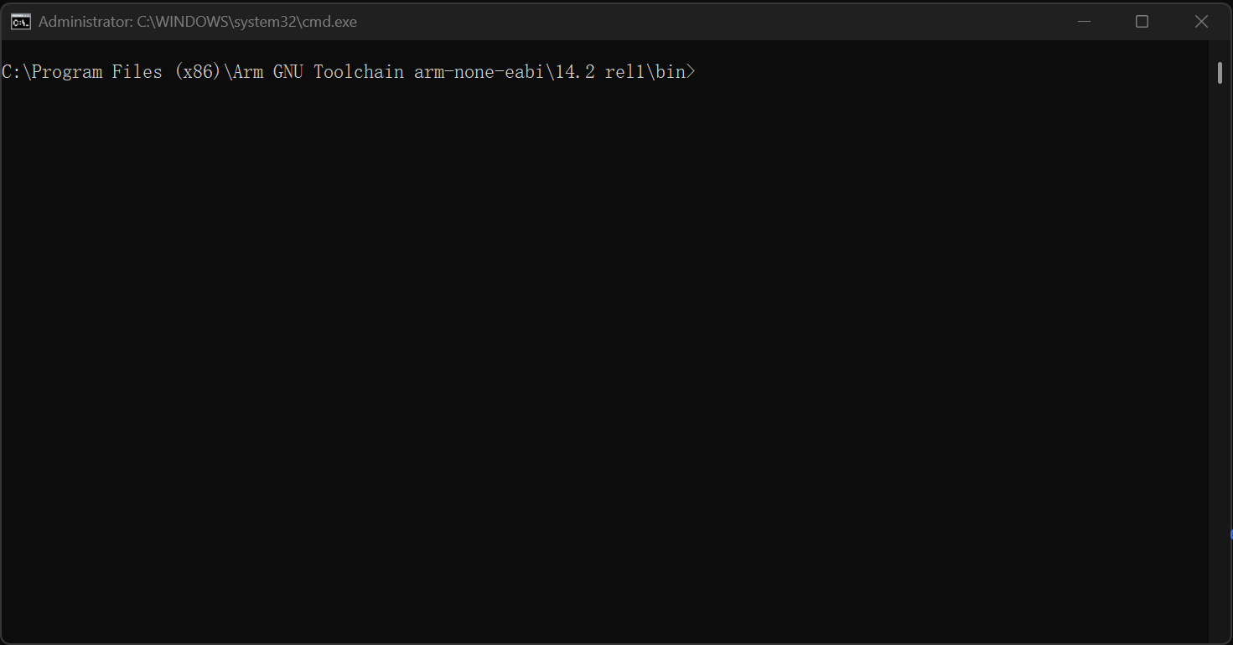Minimize the Command Prompt window
1233x645 pixels.
1083,22
